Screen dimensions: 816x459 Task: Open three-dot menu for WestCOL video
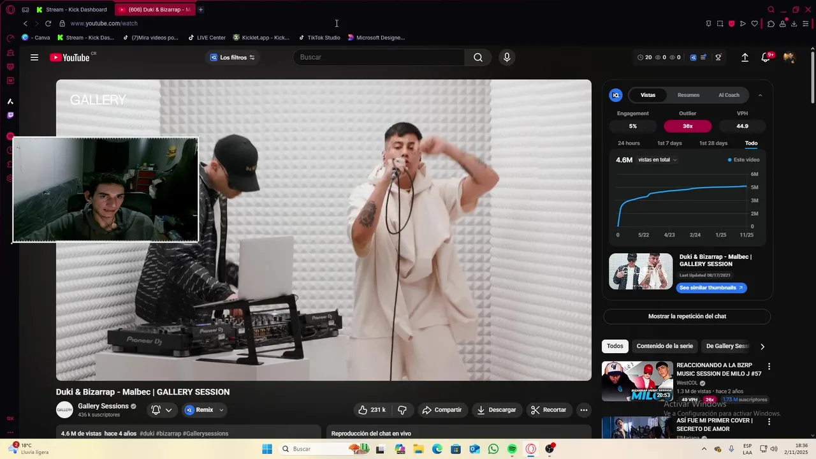(769, 367)
